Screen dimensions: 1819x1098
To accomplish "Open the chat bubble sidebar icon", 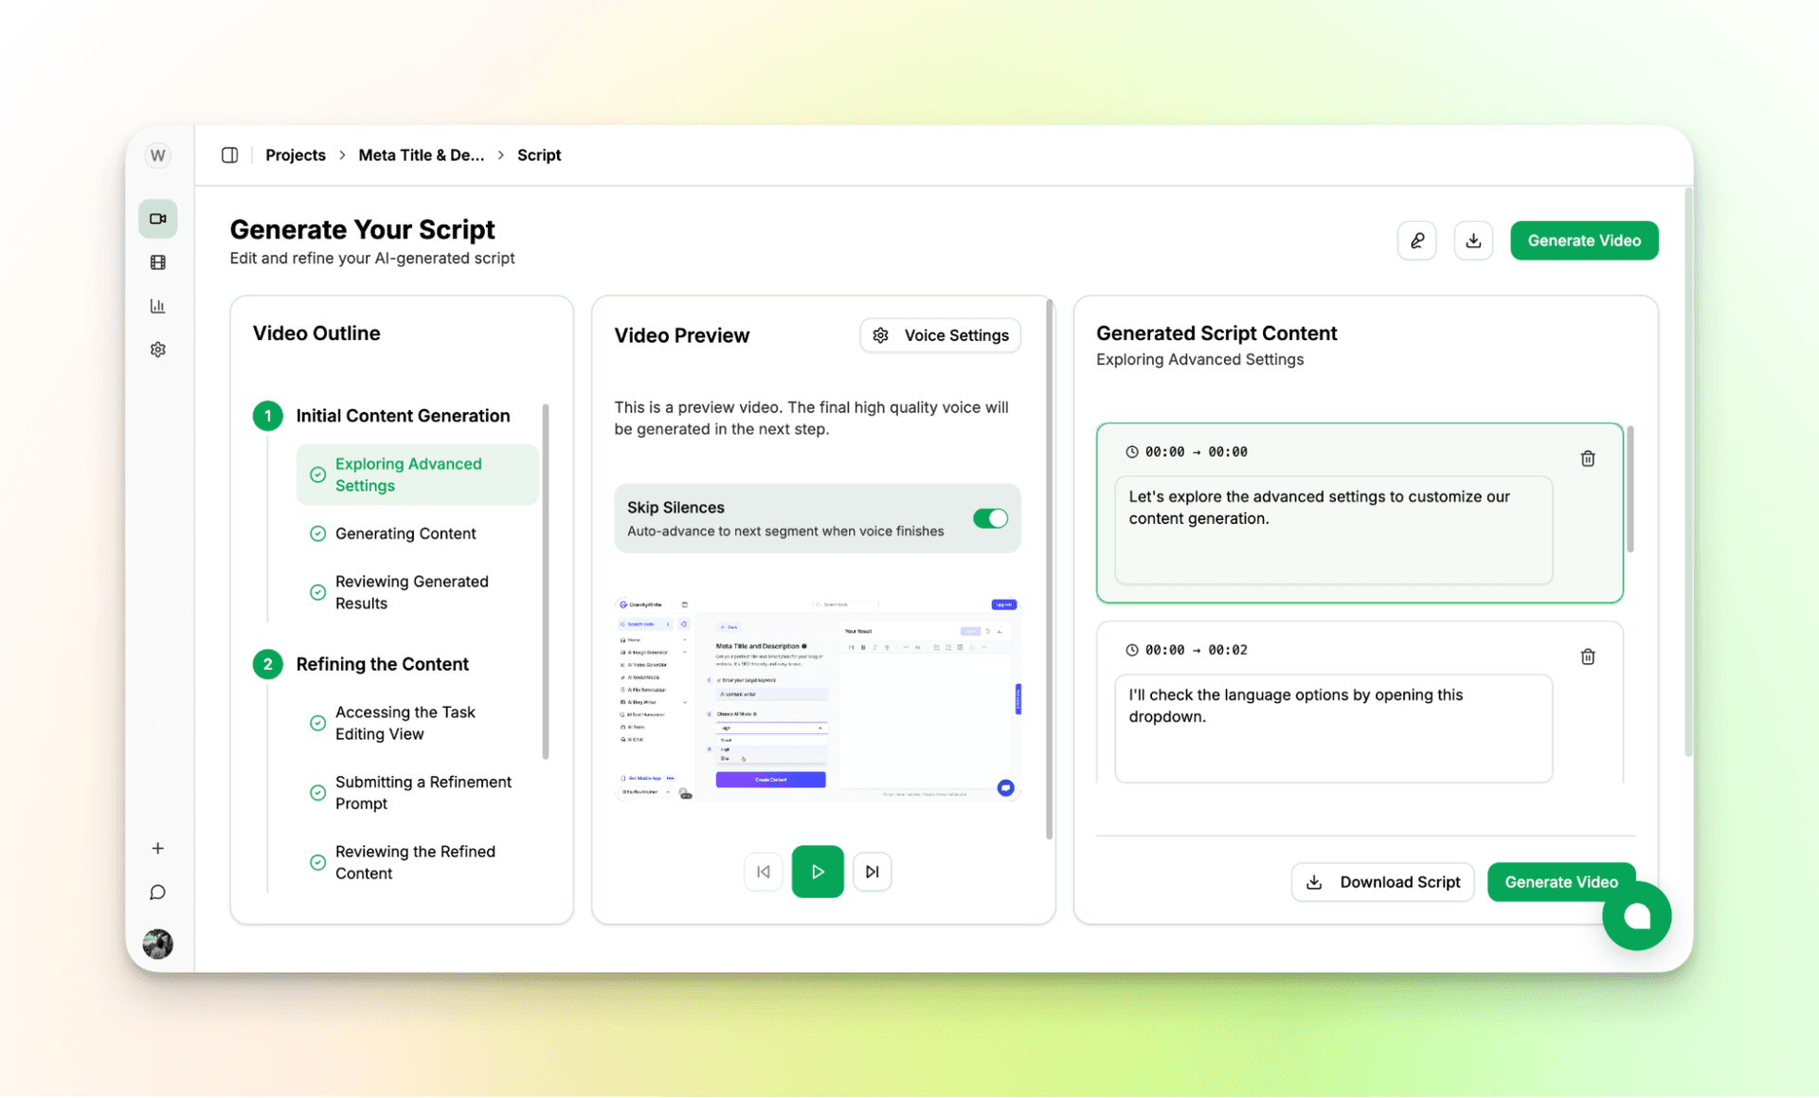I will [157, 892].
